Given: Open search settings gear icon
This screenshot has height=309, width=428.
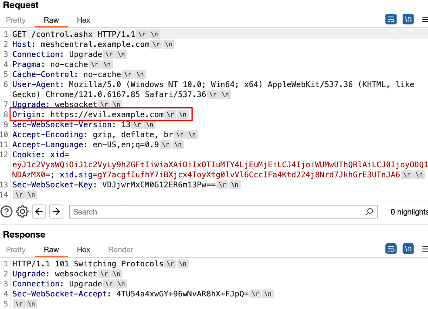Looking at the screenshot, I should coord(22,212).
